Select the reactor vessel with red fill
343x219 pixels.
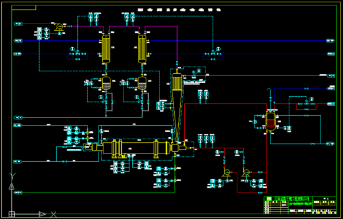point(270,122)
